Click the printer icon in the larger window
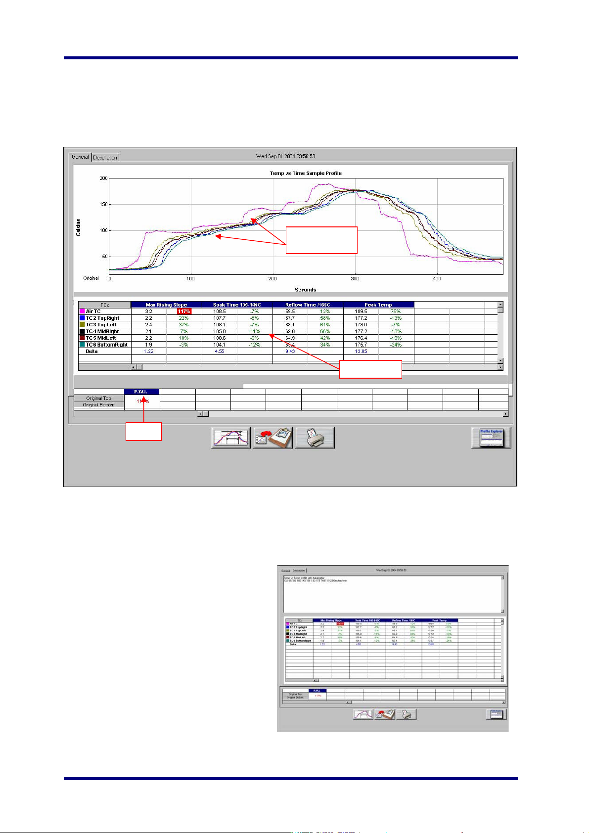This screenshot has height=833, width=589. 315,438
